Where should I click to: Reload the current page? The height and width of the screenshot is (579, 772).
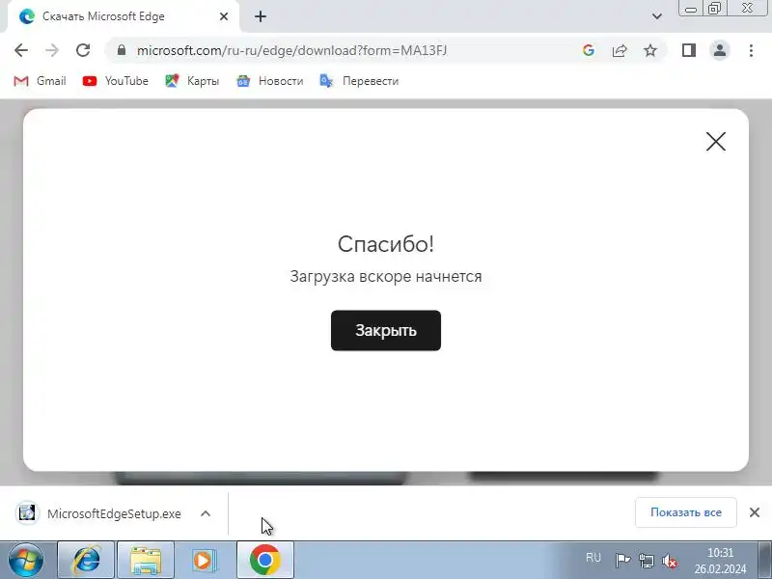pos(83,50)
